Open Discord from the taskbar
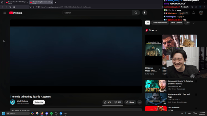Screen dimensions: 207x116 coord(47,113)
